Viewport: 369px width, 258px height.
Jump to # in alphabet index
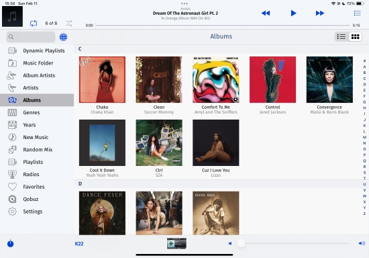[x=364, y=61]
